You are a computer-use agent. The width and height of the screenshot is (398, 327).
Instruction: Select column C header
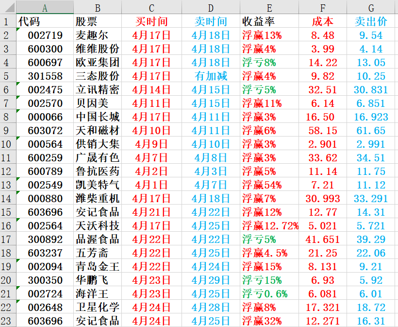click(x=152, y=7)
